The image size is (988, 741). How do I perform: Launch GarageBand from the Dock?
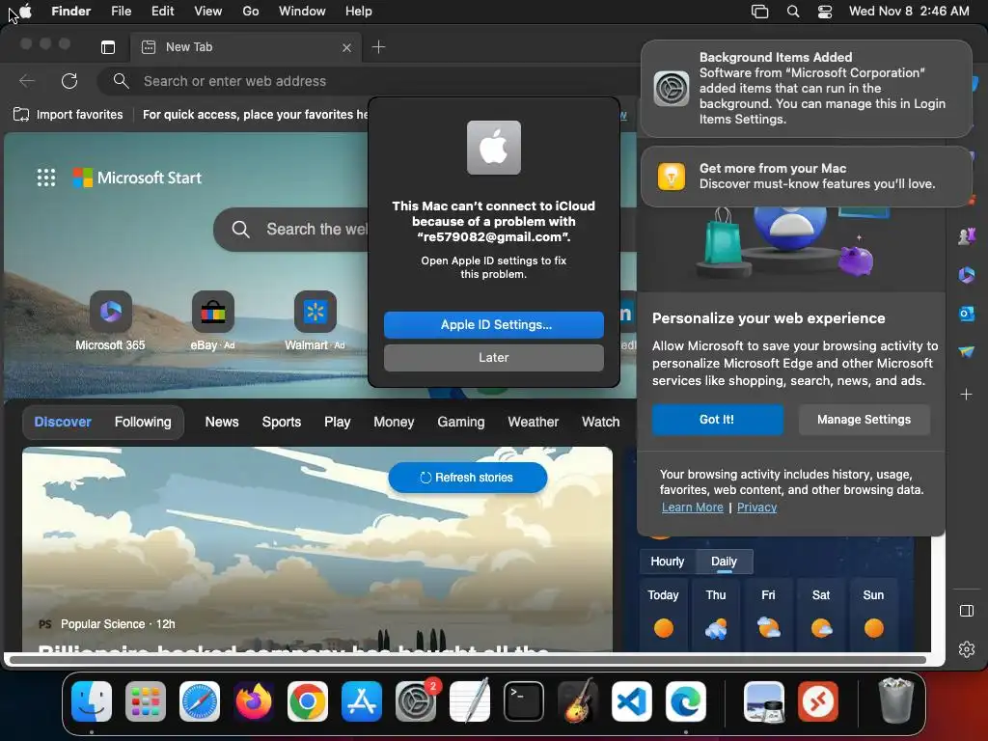578,701
